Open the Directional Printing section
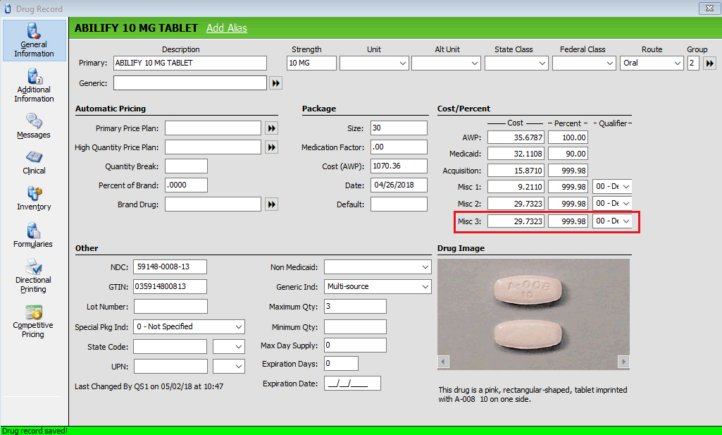This screenshot has width=722, height=435. tap(34, 276)
